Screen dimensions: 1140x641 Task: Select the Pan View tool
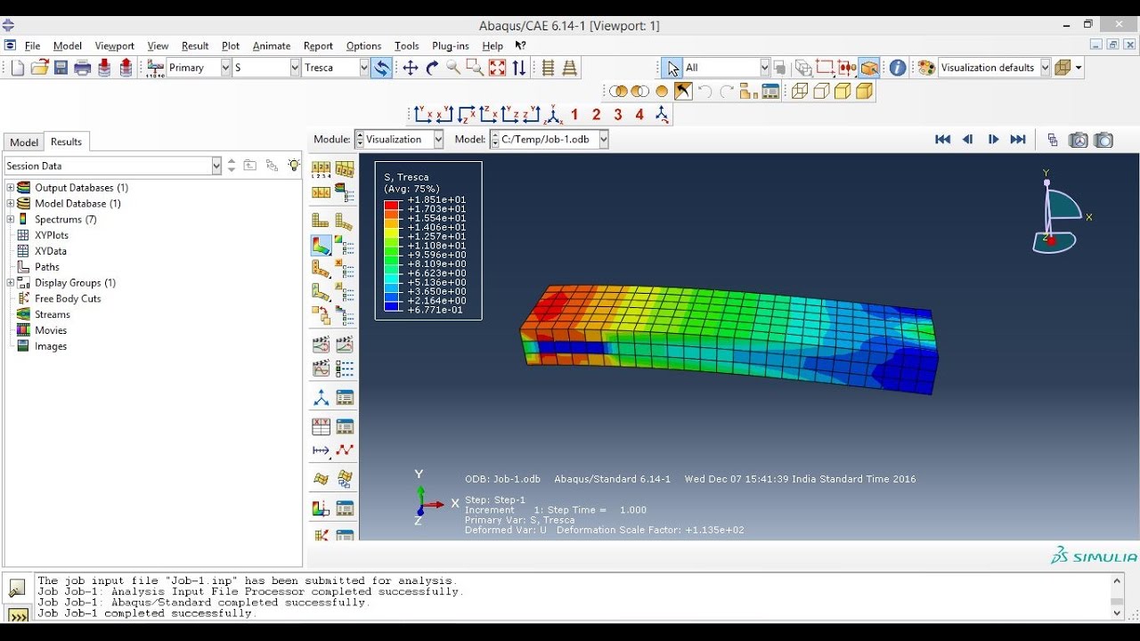coord(411,68)
